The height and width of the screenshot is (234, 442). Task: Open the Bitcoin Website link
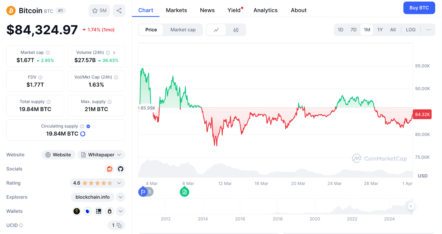pos(59,155)
